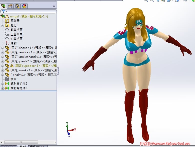The image size is (195, 147).
Task: Click the tree horizontal scrollbar thumb
Action: pos(21,142)
